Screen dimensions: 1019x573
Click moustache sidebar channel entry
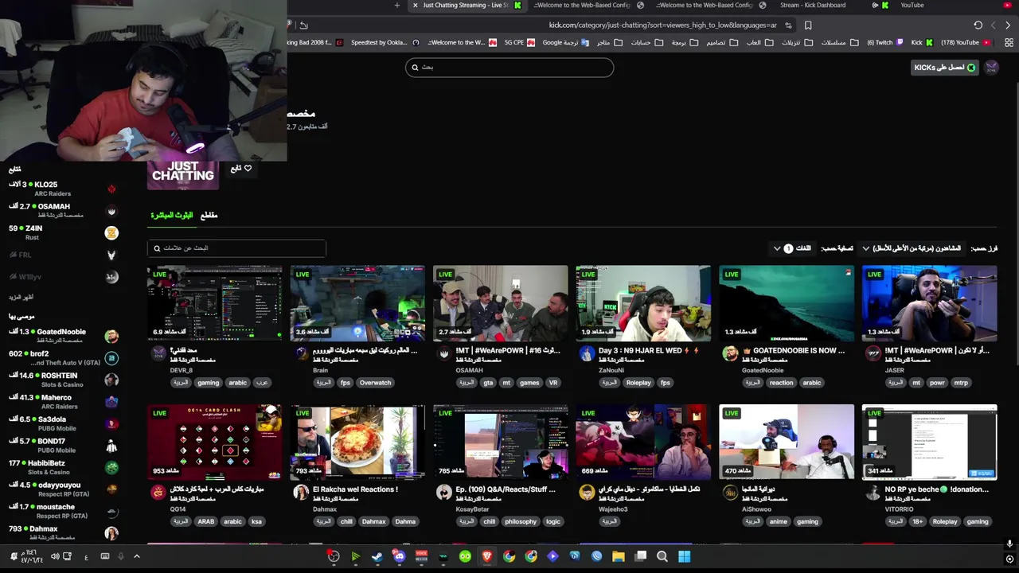pos(62,511)
